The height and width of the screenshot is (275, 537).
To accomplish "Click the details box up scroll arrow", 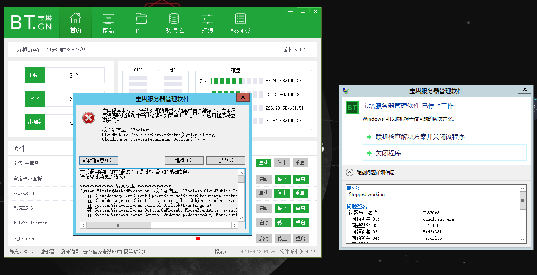I will tap(241, 172).
